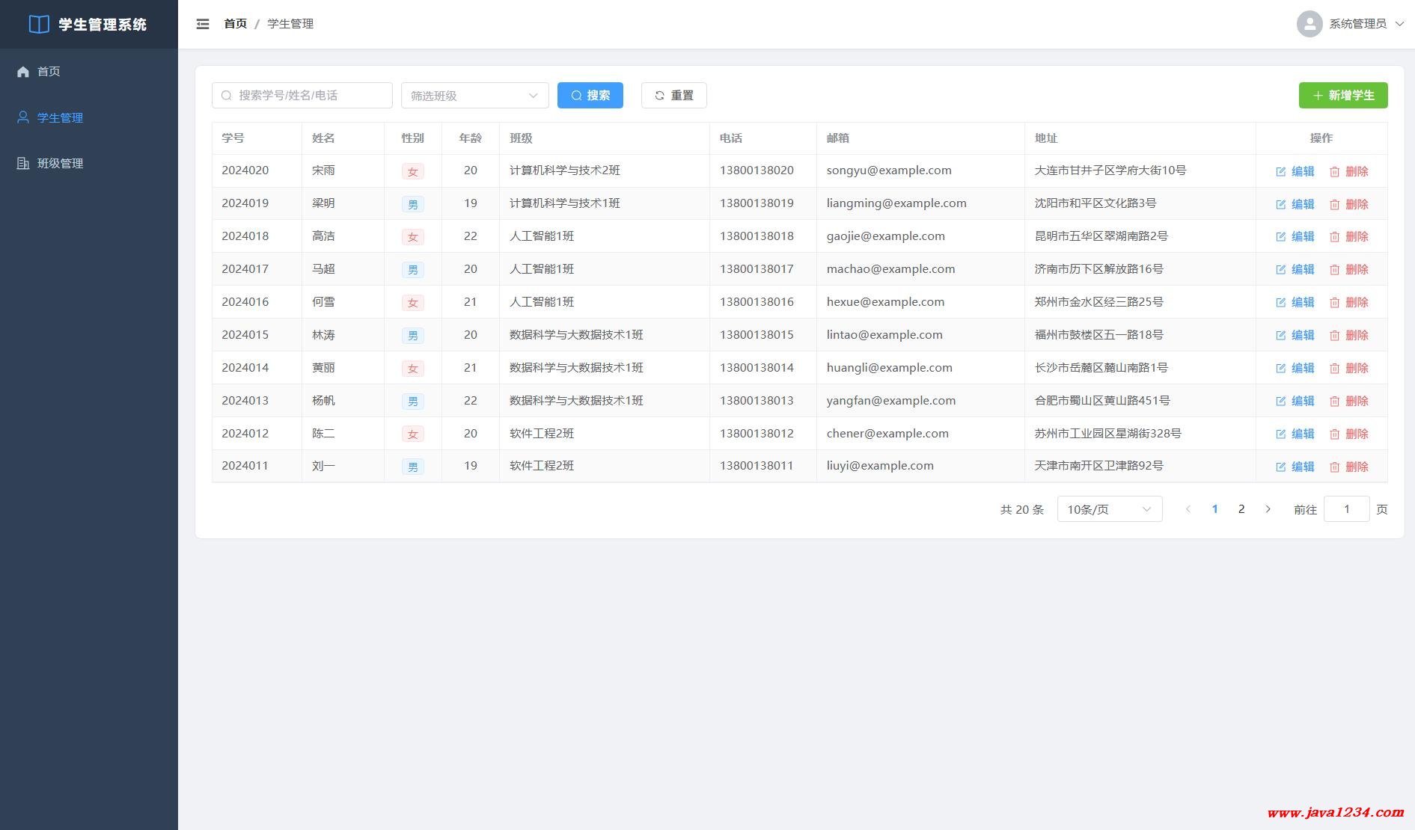This screenshot has height=830, width=1415.
Task: Click the system administrator avatar icon
Action: click(x=1309, y=24)
